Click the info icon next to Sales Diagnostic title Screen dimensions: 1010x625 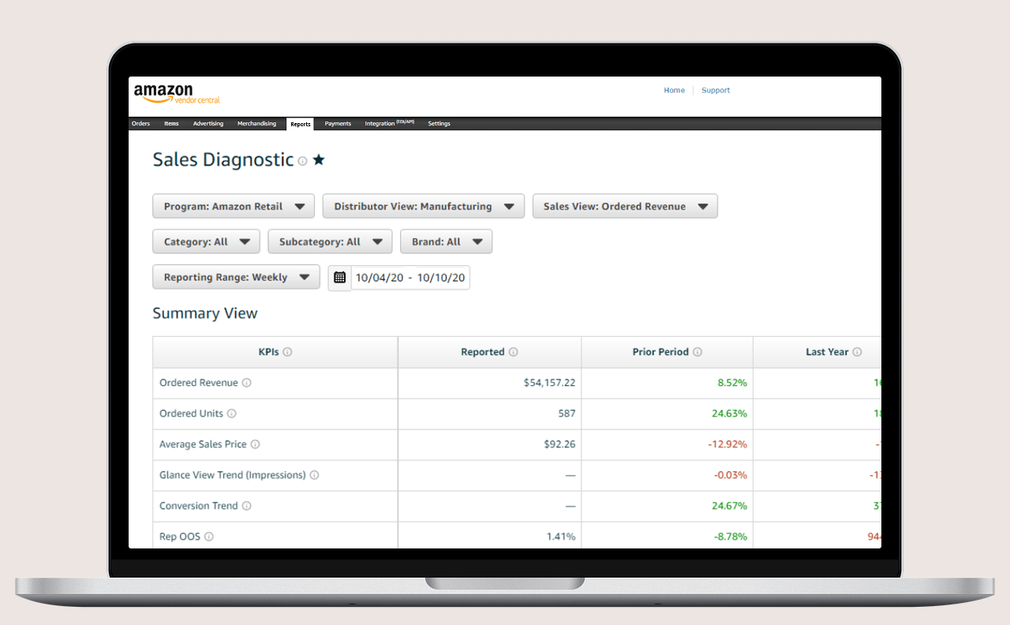(302, 161)
